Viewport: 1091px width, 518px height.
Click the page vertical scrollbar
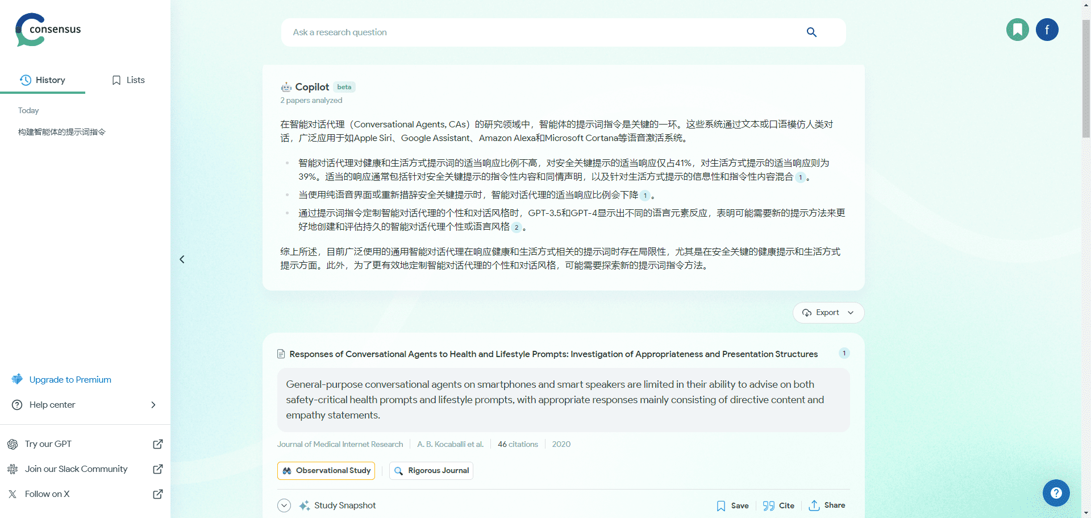point(1086,80)
